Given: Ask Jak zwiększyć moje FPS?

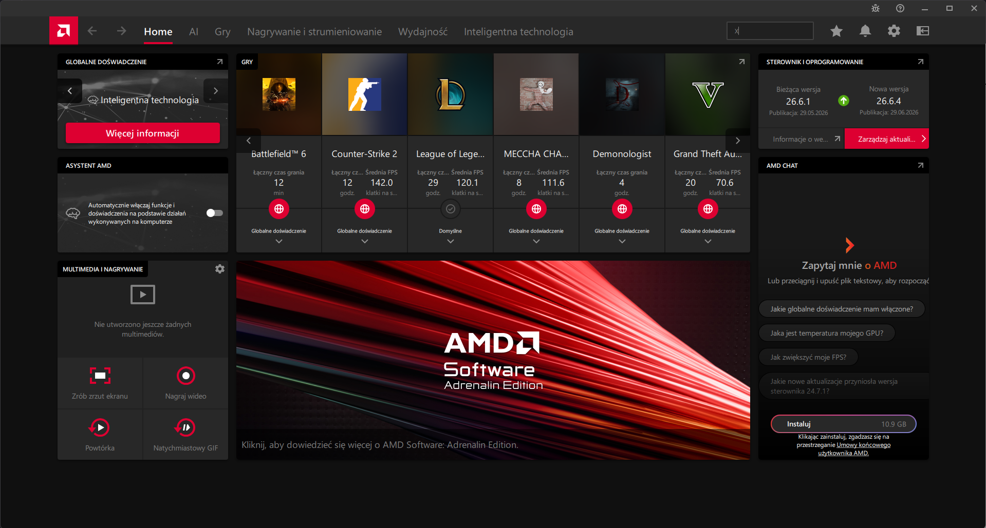Looking at the screenshot, I should pos(808,357).
